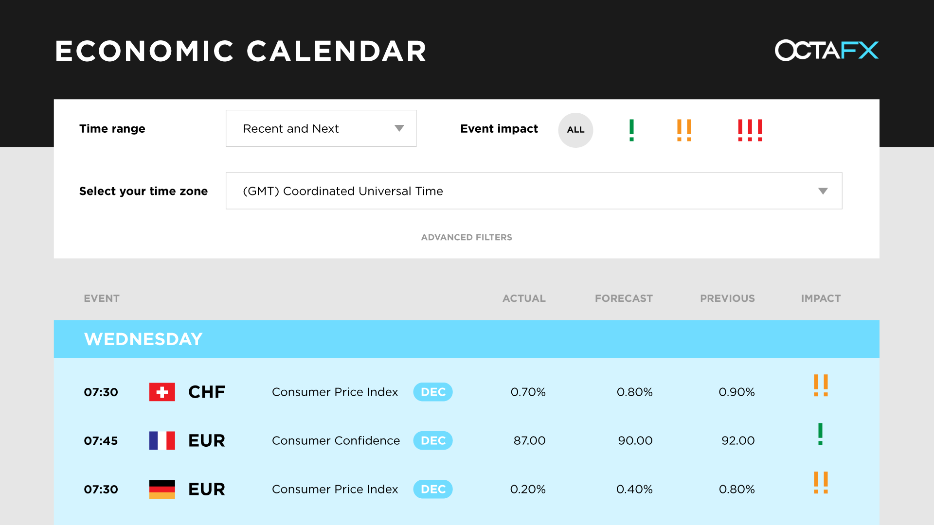
Task: Click the green low impact icon in French EUR row
Action: pos(820,434)
